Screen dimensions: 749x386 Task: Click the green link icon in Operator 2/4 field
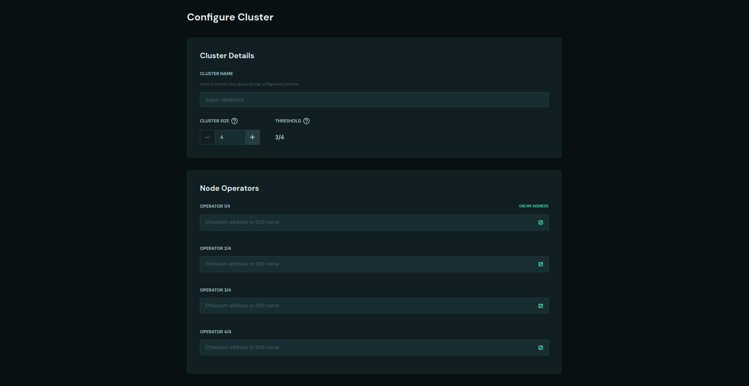tap(541, 264)
